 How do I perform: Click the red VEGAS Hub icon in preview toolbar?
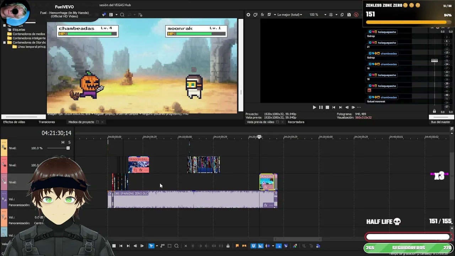pos(356,15)
